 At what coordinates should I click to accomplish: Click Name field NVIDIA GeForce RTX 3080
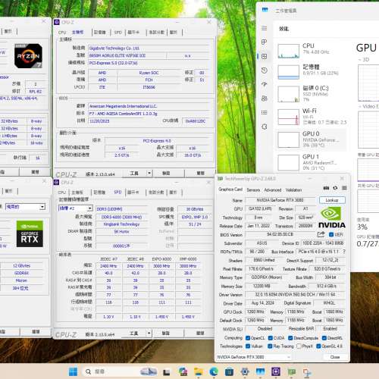(280, 200)
